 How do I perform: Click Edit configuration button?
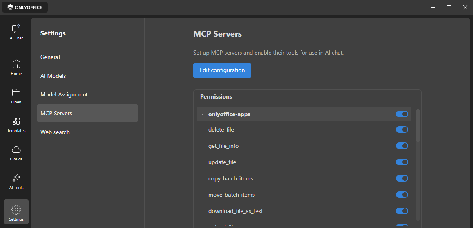222,70
